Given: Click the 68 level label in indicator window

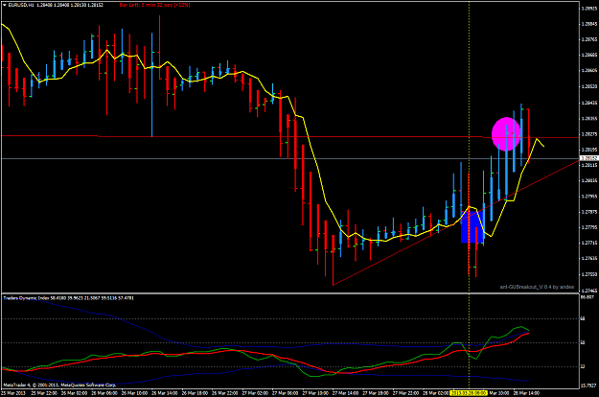Looking at the screenshot, I should pyautogui.click(x=584, y=318).
